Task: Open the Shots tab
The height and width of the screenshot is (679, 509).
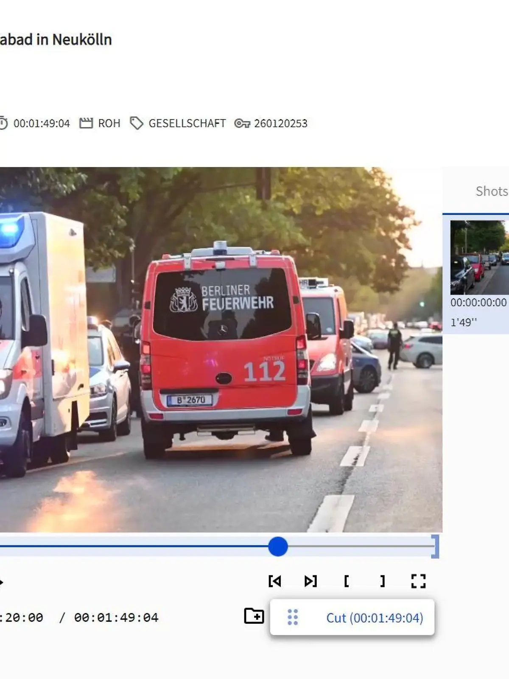Action: [492, 191]
